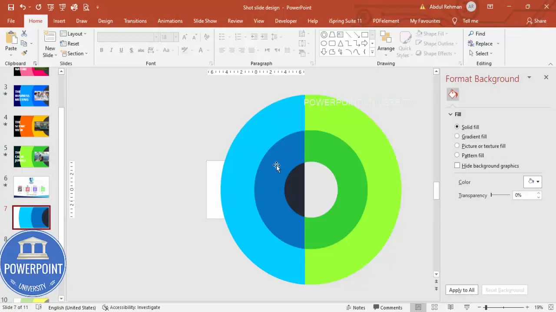
Task: Click Replace in Editing group
Action: point(483,43)
